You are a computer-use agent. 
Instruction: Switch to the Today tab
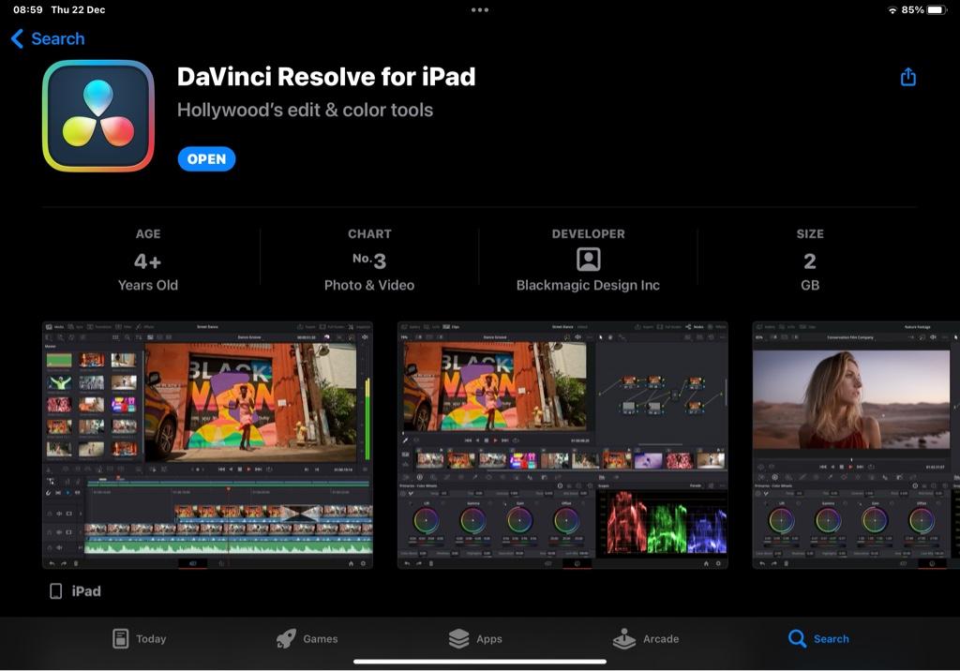coord(140,638)
